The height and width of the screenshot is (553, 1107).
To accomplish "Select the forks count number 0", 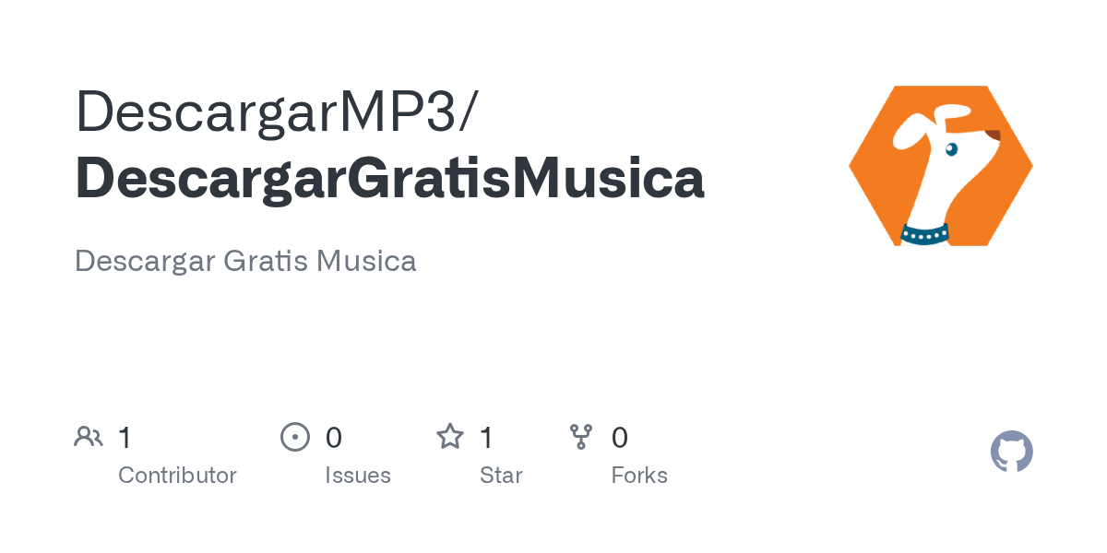I will pos(620,437).
